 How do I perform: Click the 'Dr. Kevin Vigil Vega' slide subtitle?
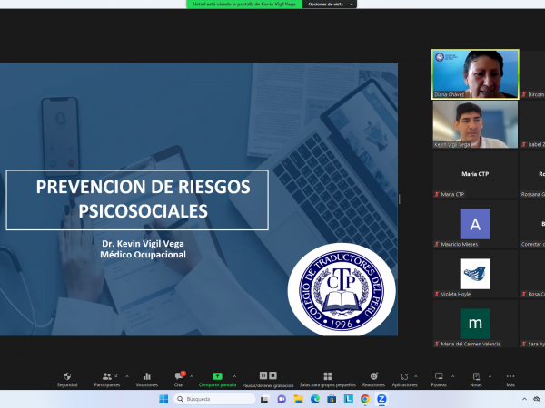[143, 244]
